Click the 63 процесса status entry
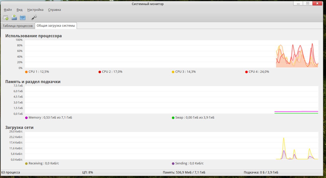The height and width of the screenshot is (178, 326). 11,172
